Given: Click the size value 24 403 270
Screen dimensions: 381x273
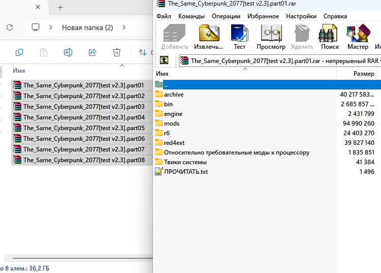Looking at the screenshot, I should (x=359, y=133).
